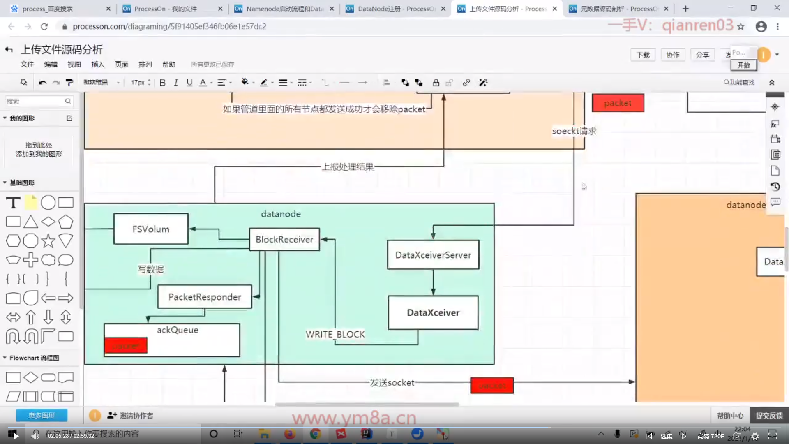Open the history clock icon in right panel
Image resolution: width=789 pixels, height=444 pixels.
tap(775, 187)
